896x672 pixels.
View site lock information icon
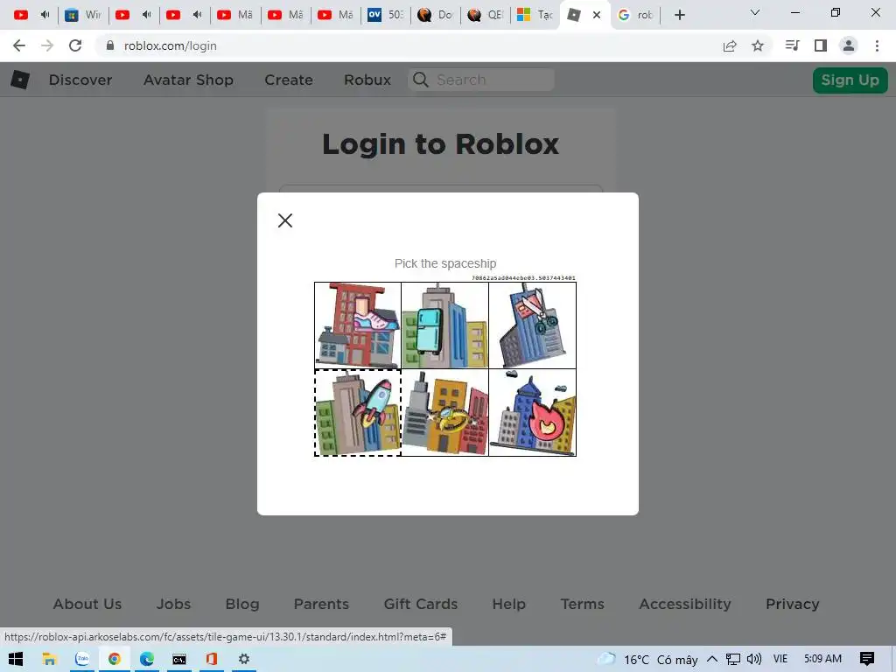coord(110,45)
